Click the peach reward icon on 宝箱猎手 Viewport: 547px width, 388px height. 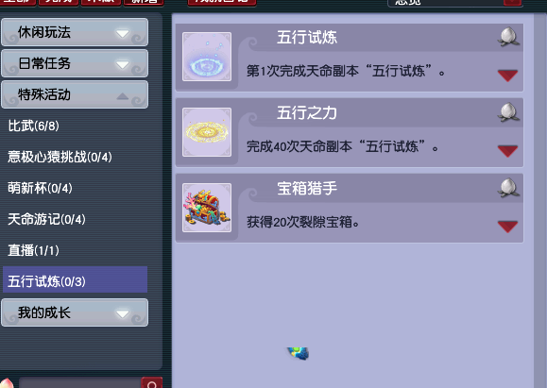(508, 188)
